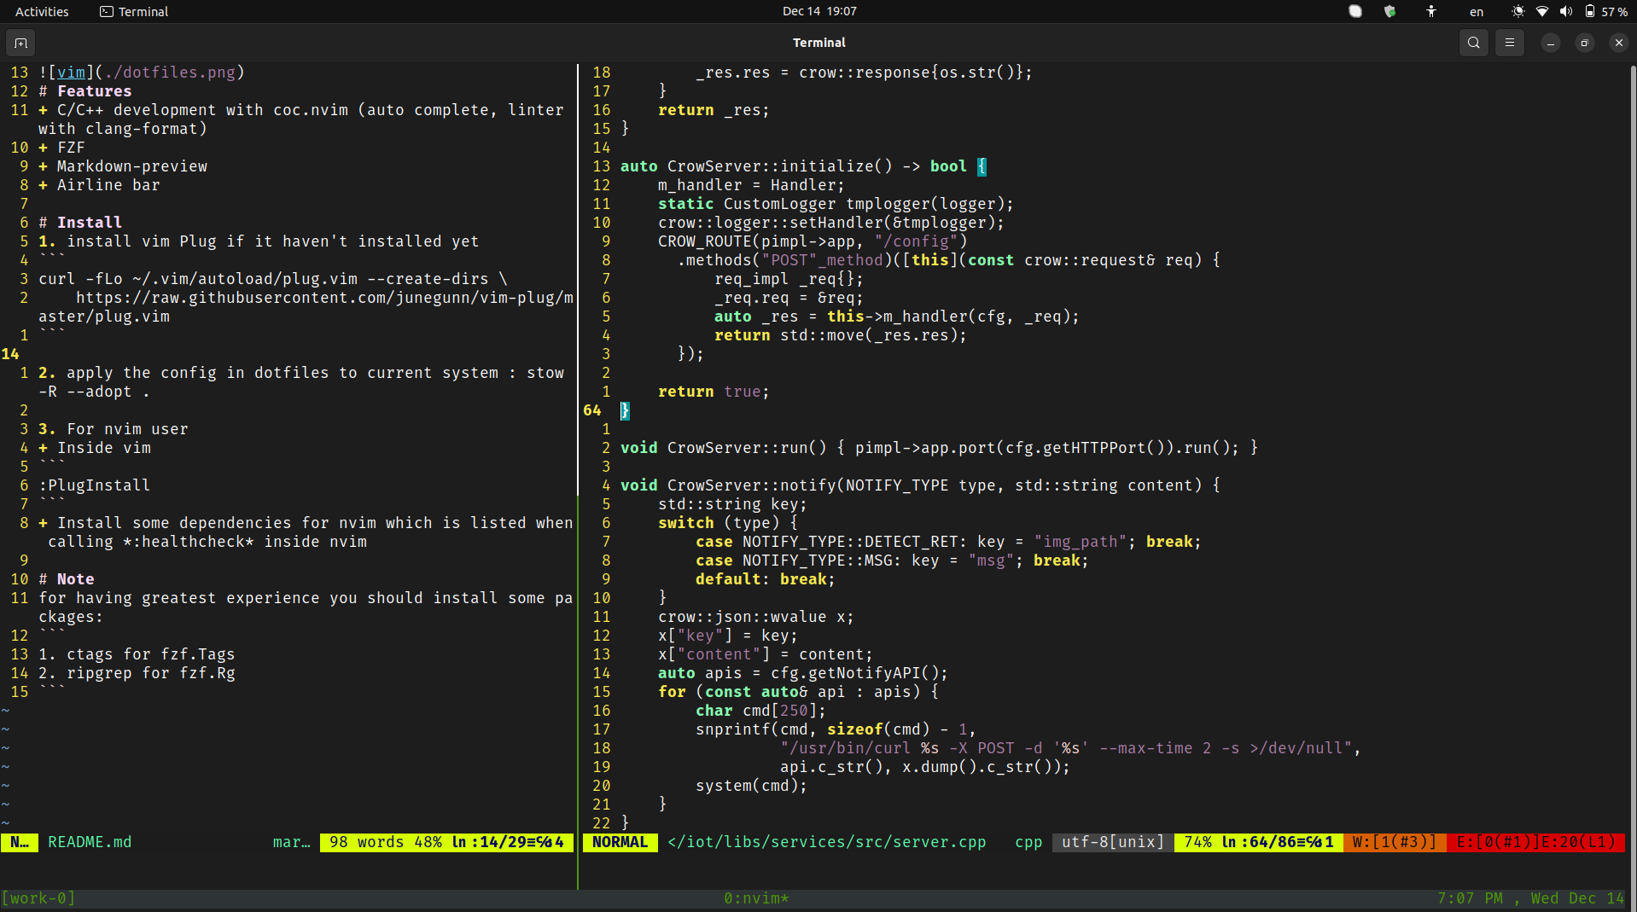This screenshot has height=912, width=1637.
Task: Open the Activities overview
Action: click(42, 11)
